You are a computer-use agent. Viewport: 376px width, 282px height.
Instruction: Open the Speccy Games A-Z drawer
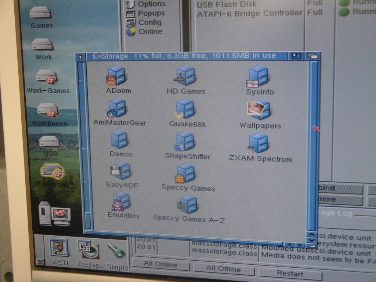point(188,205)
